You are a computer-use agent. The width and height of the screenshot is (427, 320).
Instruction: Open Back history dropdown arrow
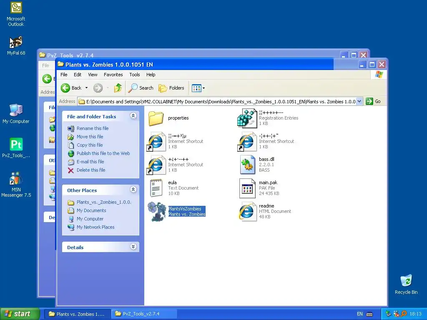pos(87,88)
